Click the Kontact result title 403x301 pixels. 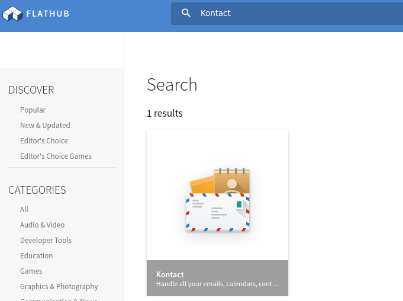(x=170, y=274)
